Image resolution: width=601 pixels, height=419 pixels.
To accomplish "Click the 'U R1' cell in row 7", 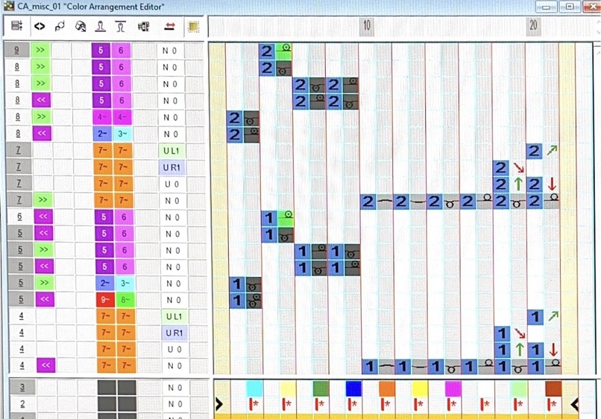I will [172, 167].
